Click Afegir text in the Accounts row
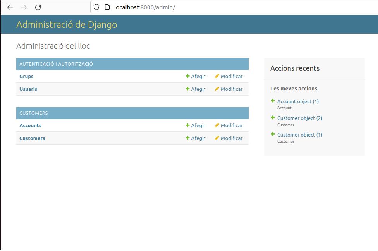Screen dimensions: 378x251 click(x=198, y=125)
